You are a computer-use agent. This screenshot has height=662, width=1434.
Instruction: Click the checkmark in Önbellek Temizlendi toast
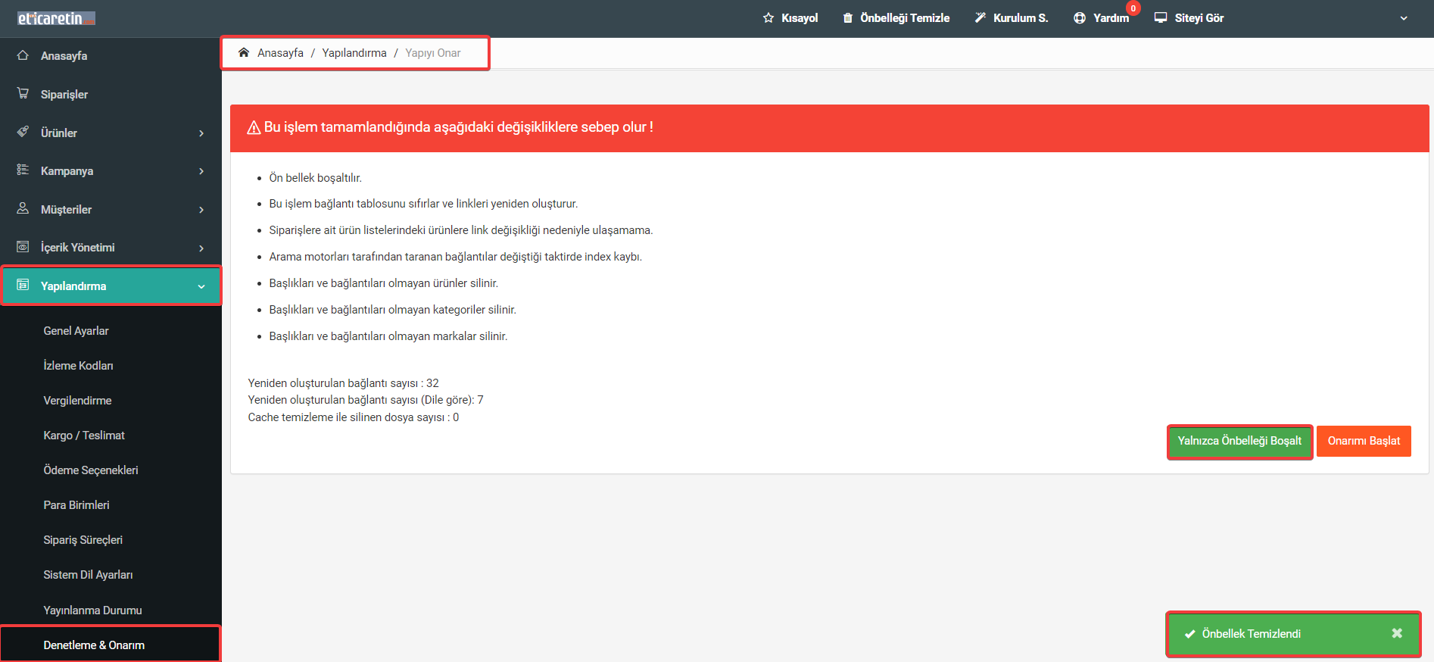pos(1190,634)
